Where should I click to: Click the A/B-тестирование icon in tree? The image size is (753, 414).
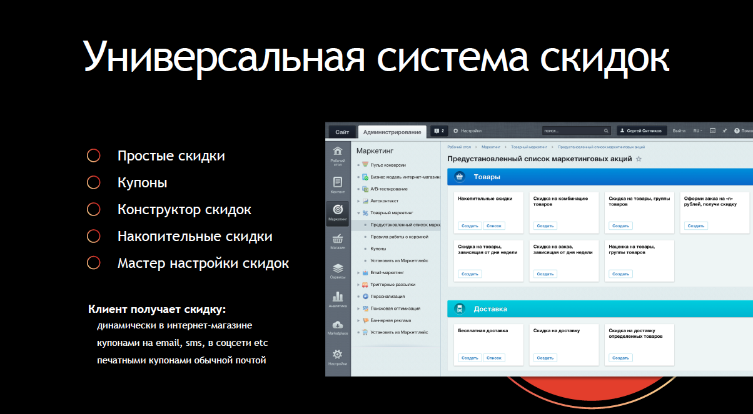click(x=365, y=189)
